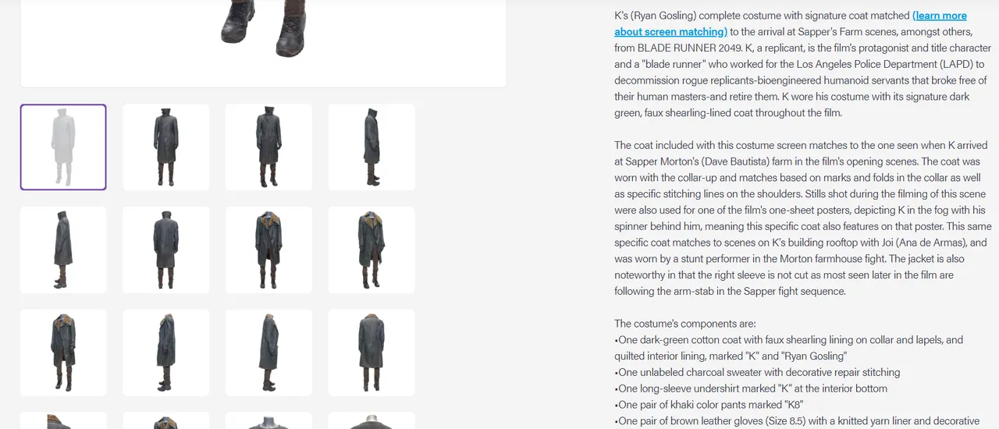Viewport: 999px width, 429px height.
Task: Select the white silhouette placeholder thumbnail
Action: click(x=63, y=147)
